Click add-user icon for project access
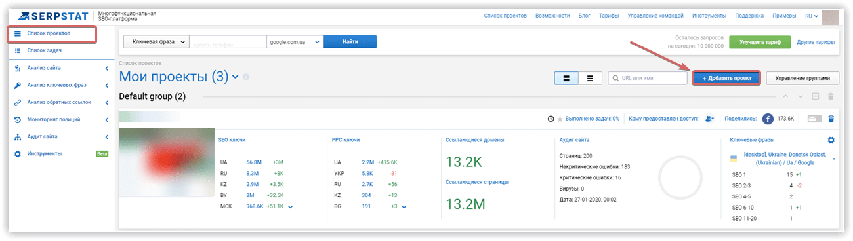 (709, 119)
